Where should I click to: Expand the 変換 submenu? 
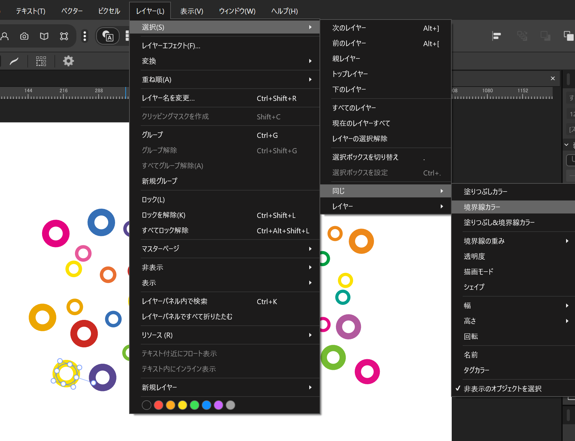click(225, 61)
